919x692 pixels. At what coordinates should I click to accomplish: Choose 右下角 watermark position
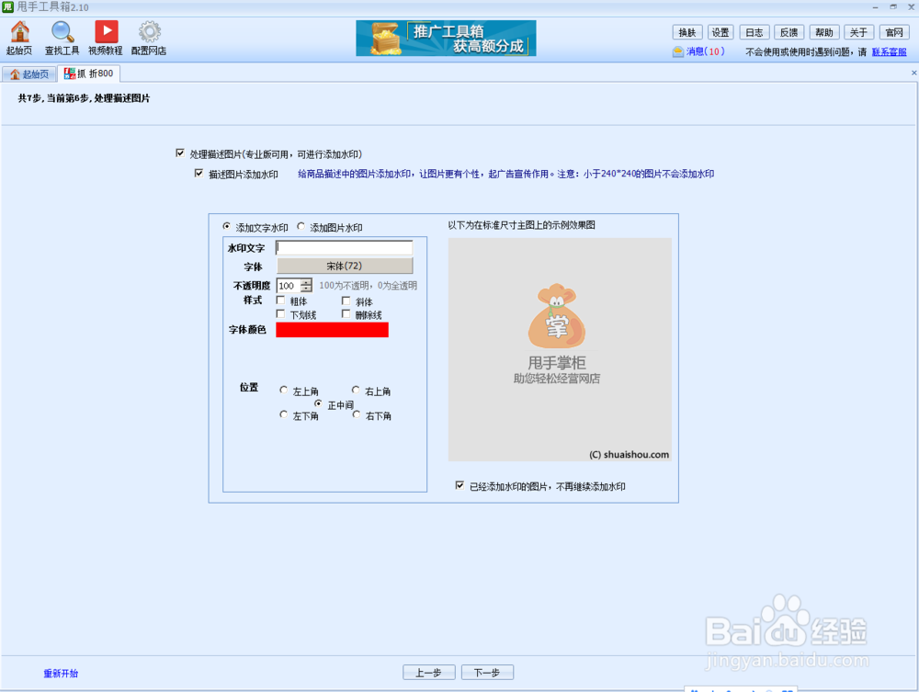tap(357, 415)
